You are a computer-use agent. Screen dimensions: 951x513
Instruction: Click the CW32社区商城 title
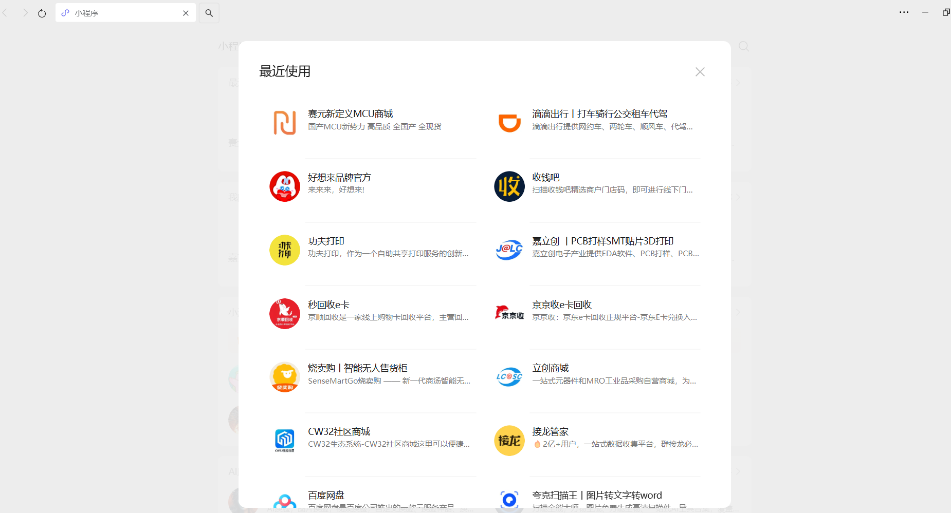339,431
